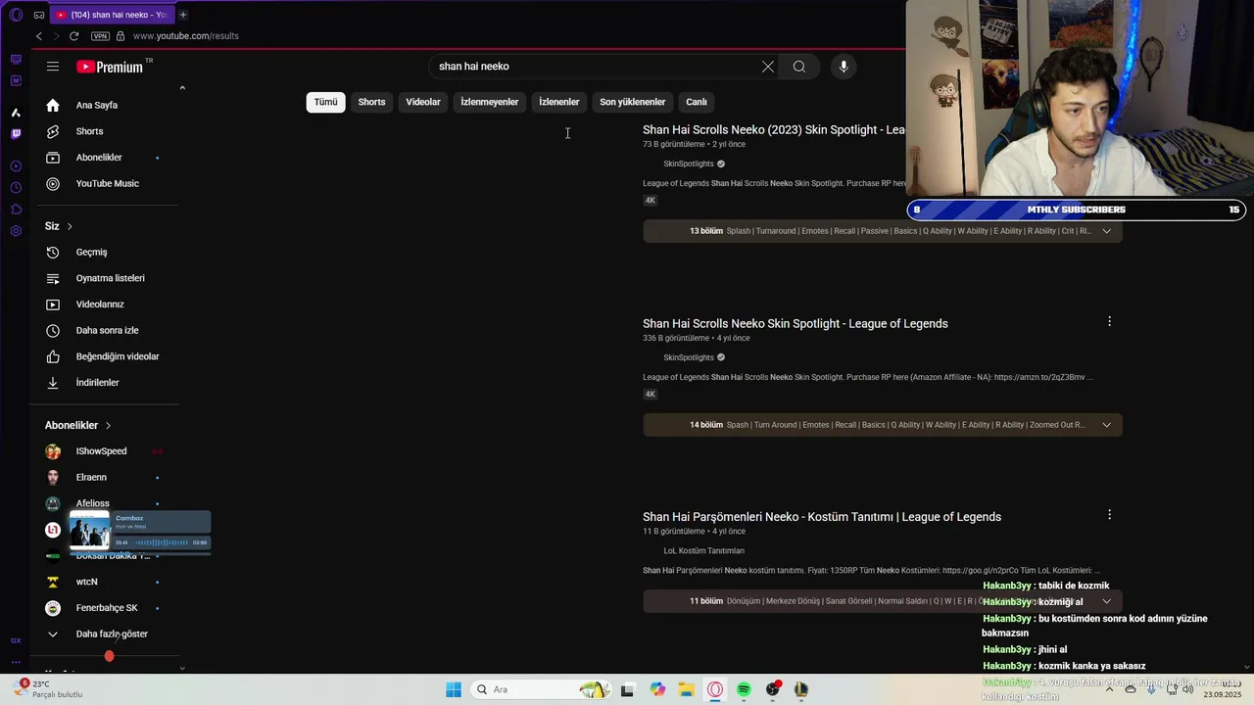Open Shan Hai Parşömenleri Neeko Kostüm Tanıtımı video
The image size is (1254, 705).
pos(822,517)
